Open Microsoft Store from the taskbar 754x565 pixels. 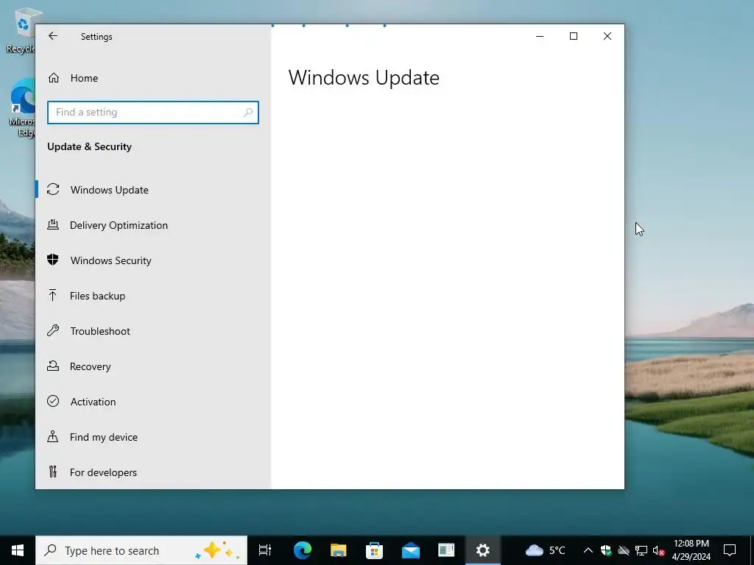tap(375, 550)
